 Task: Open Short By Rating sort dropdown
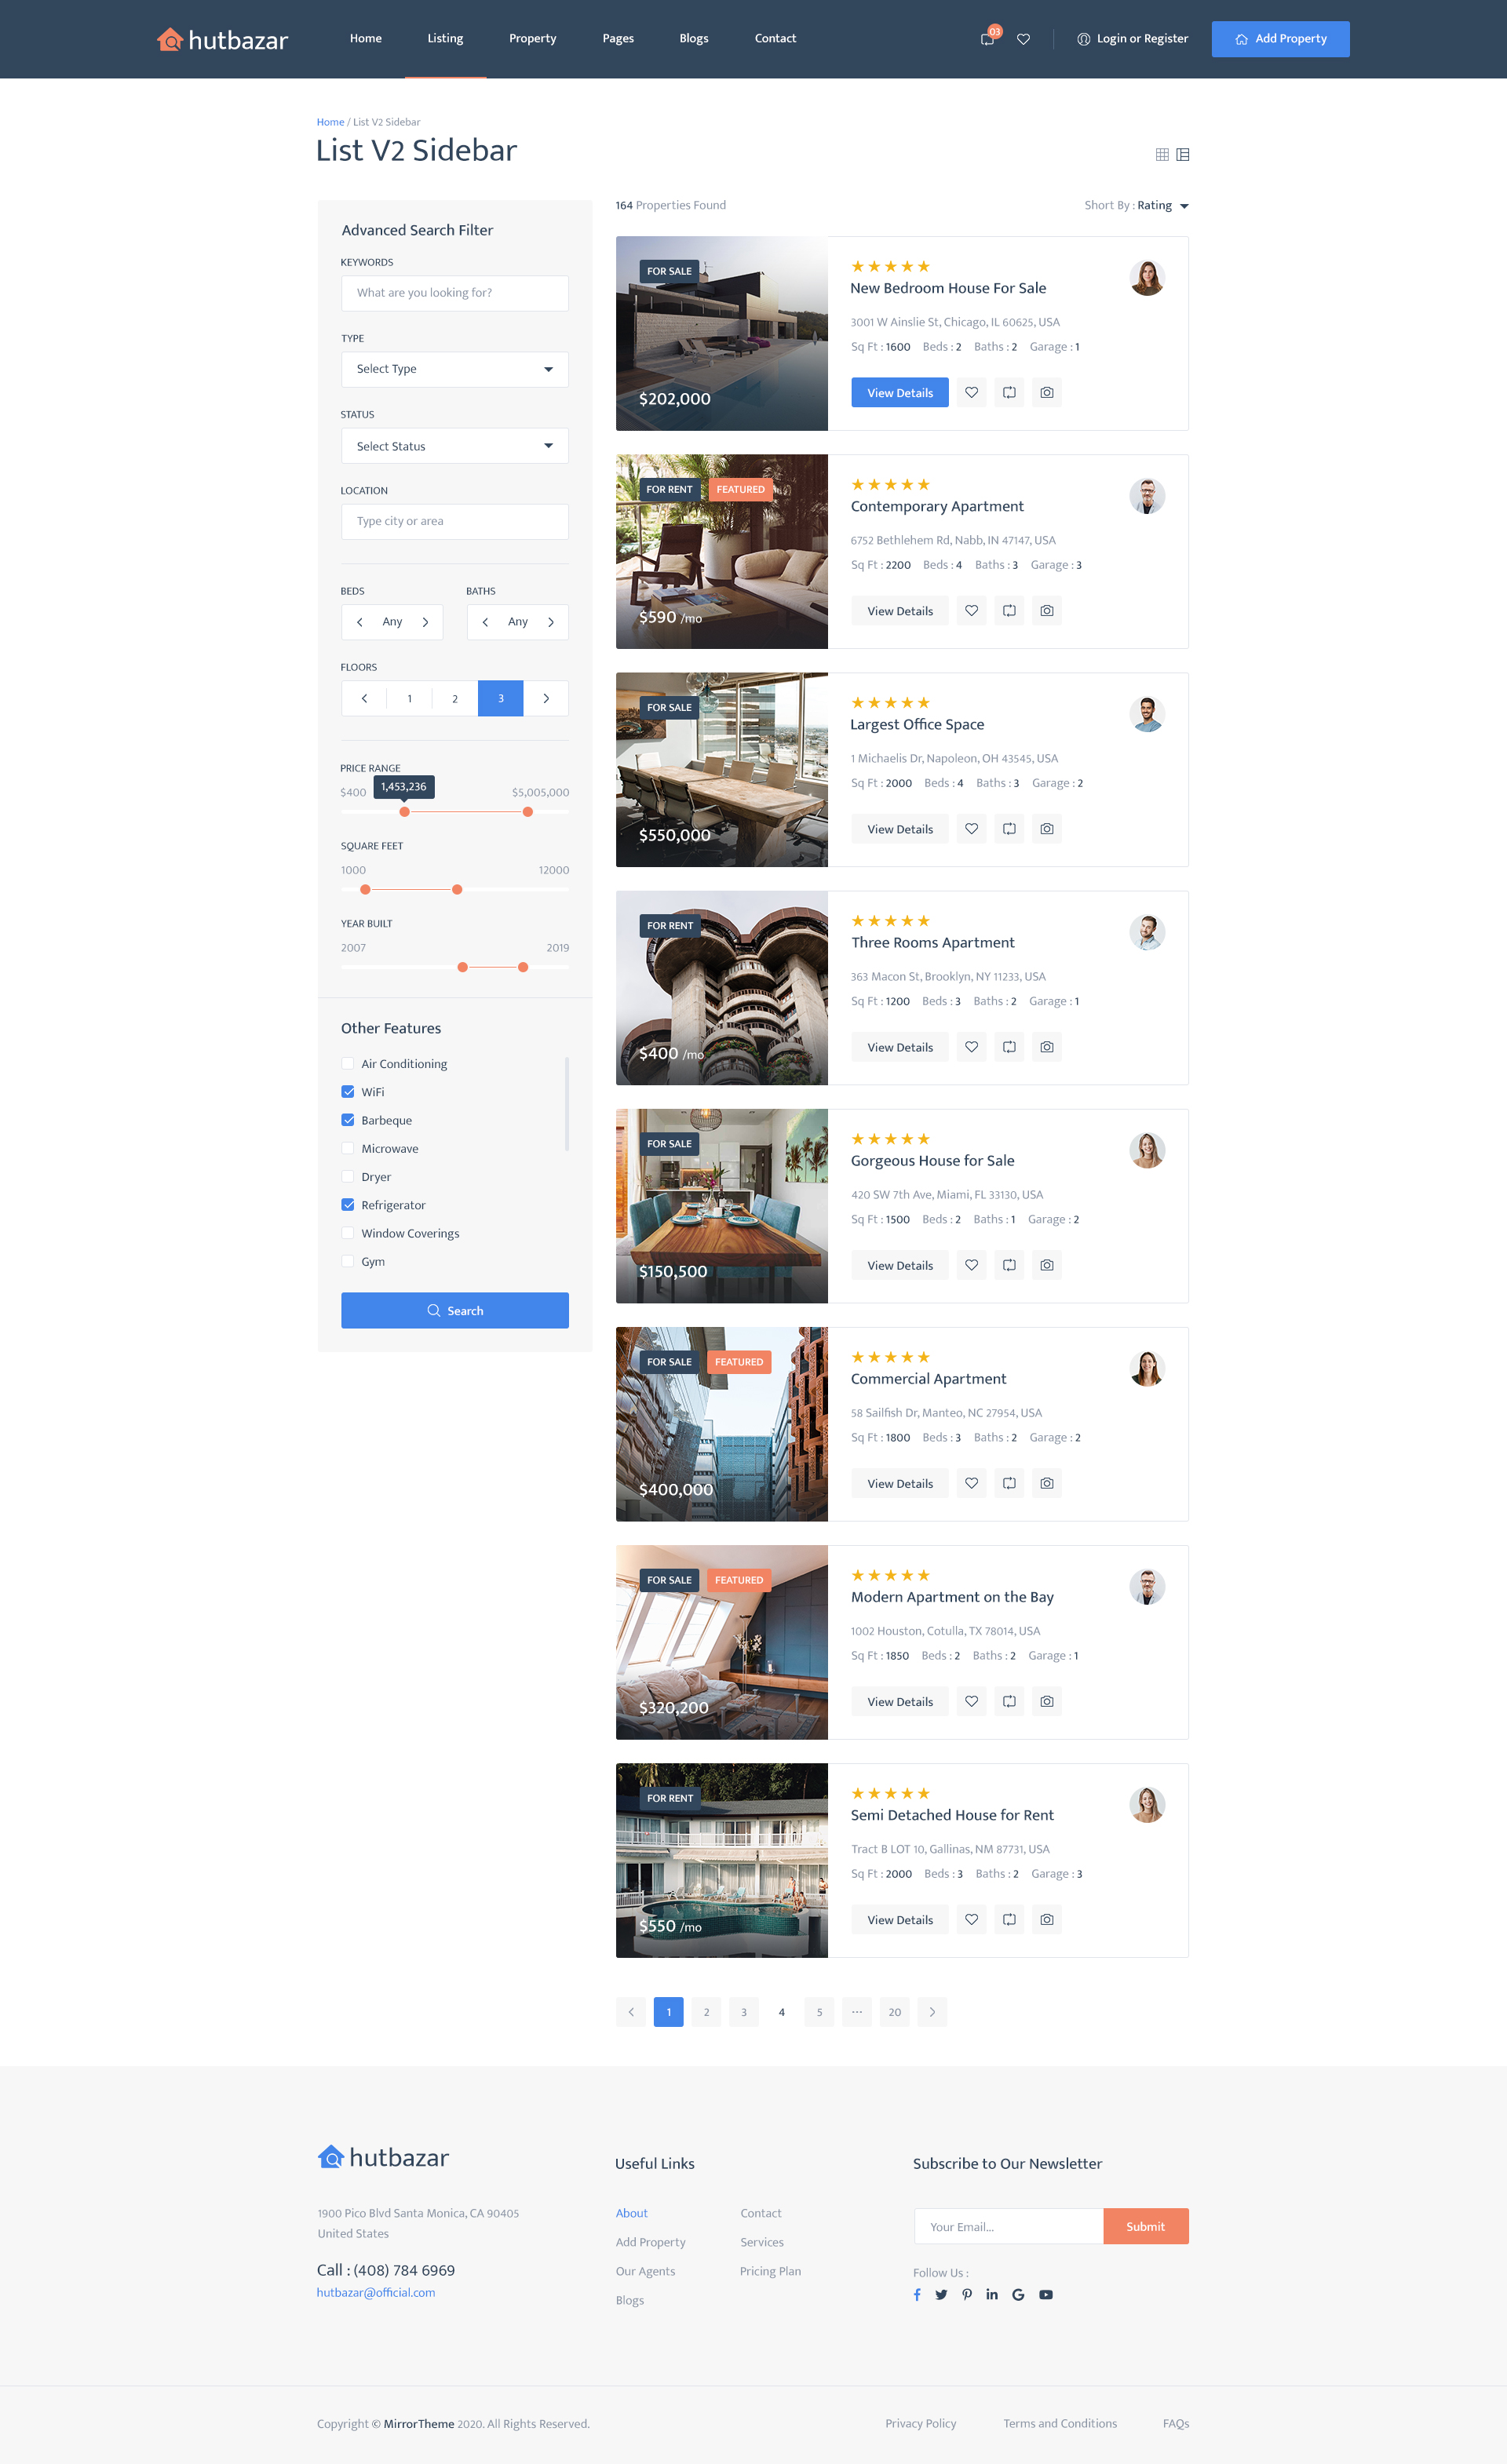tap(1160, 205)
